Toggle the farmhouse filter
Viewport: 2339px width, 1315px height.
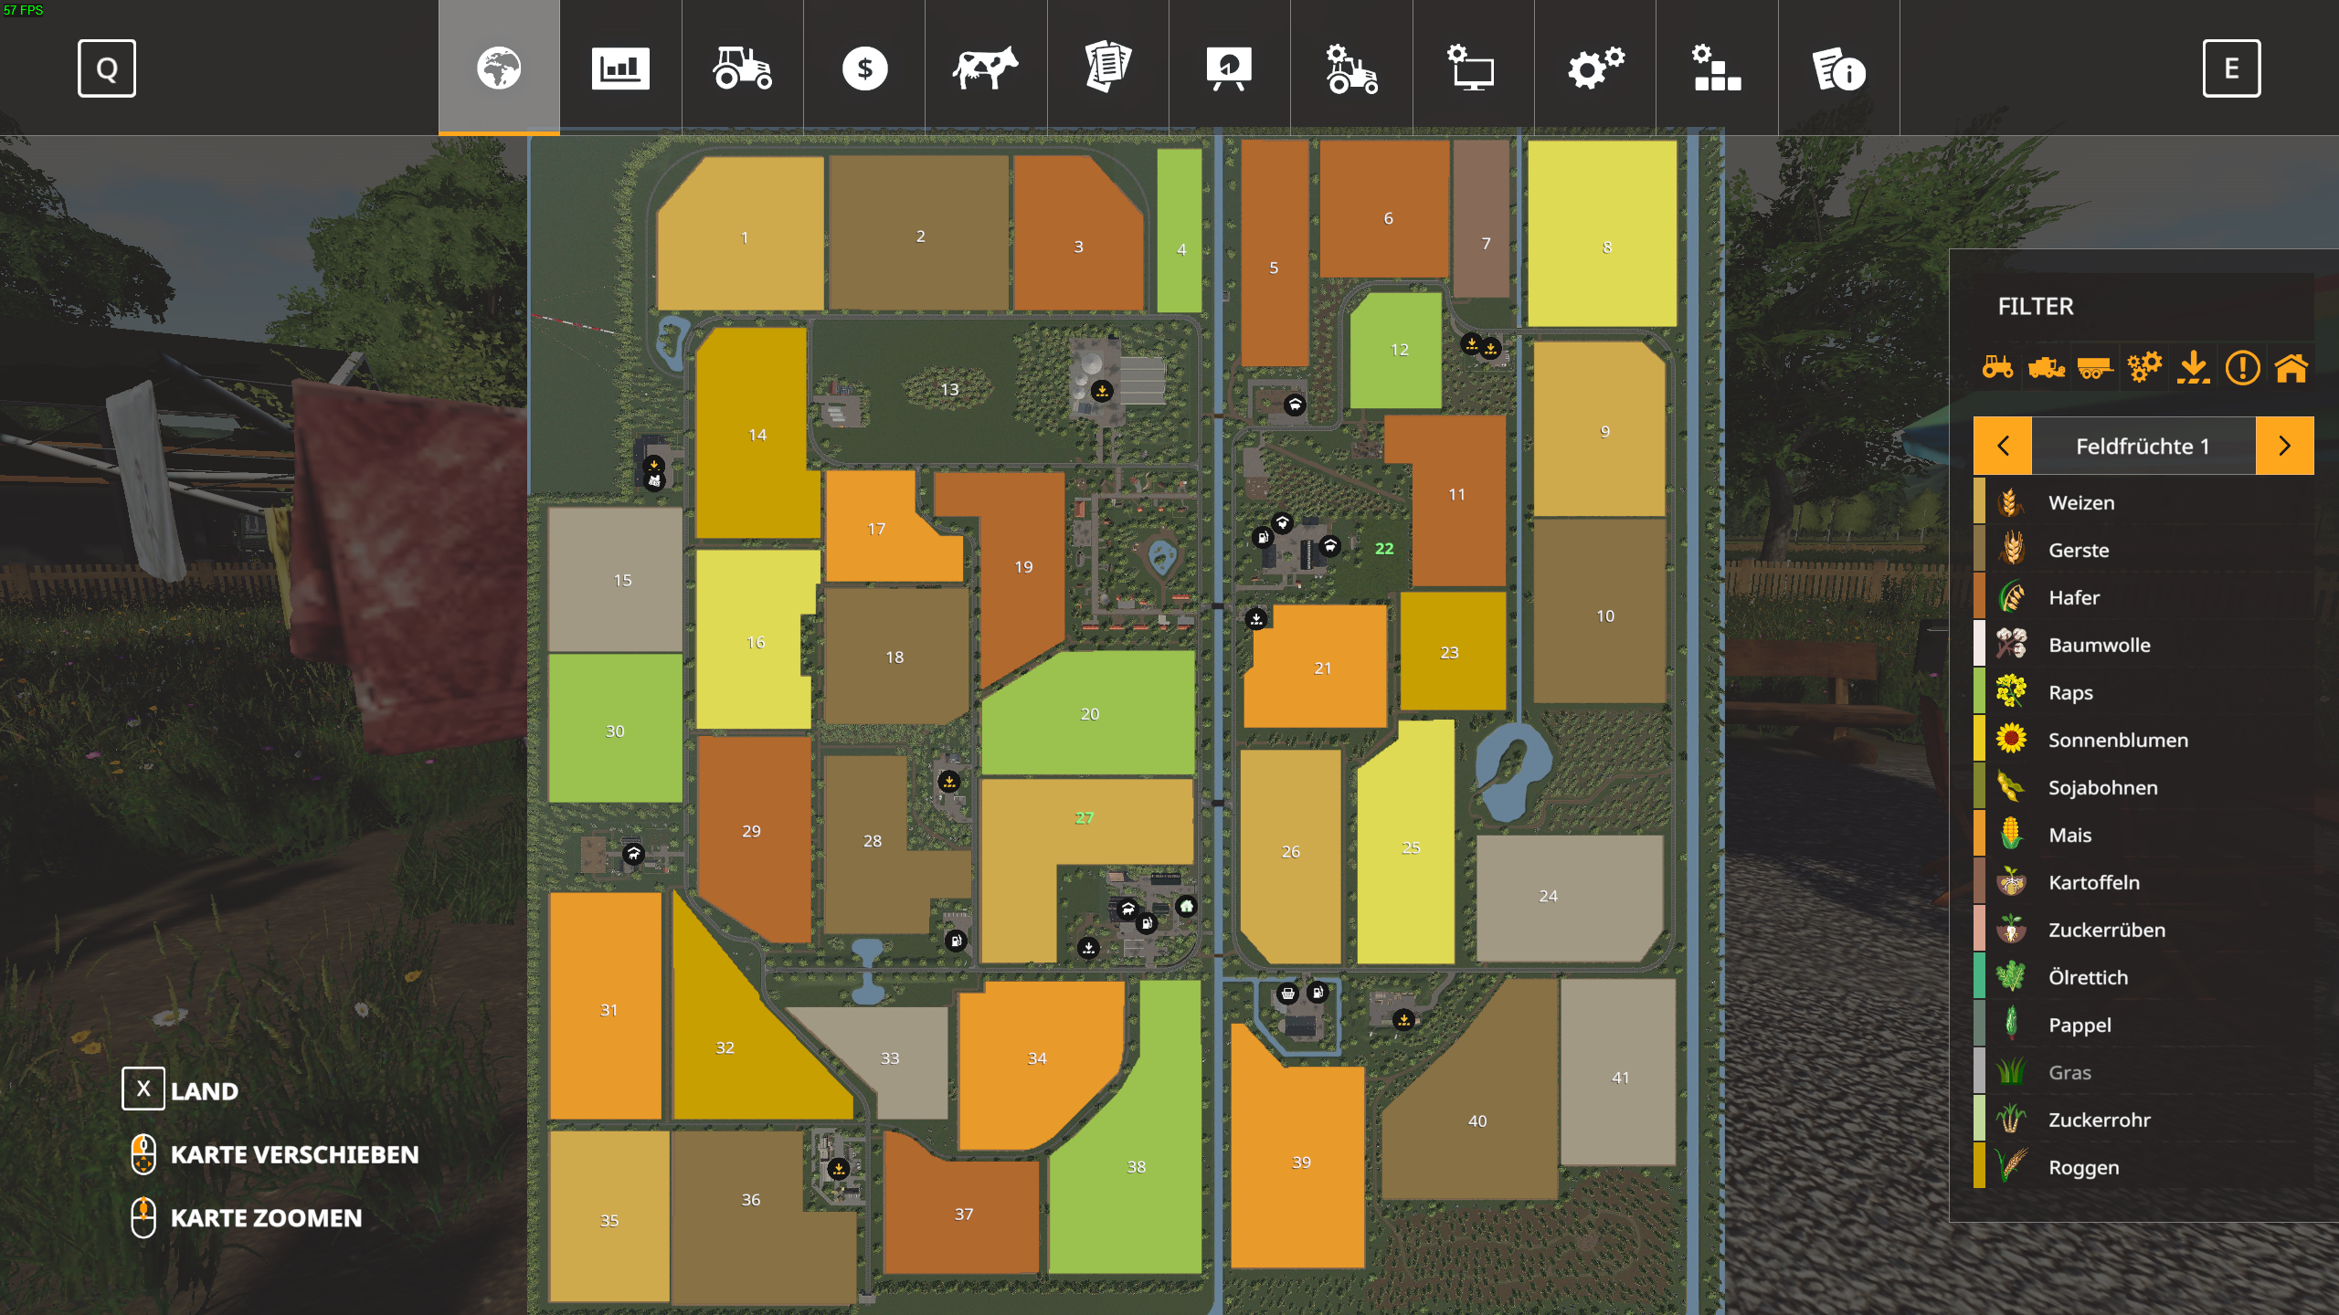tap(2291, 368)
